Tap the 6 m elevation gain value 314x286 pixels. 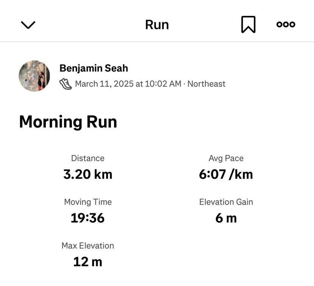[226, 218]
